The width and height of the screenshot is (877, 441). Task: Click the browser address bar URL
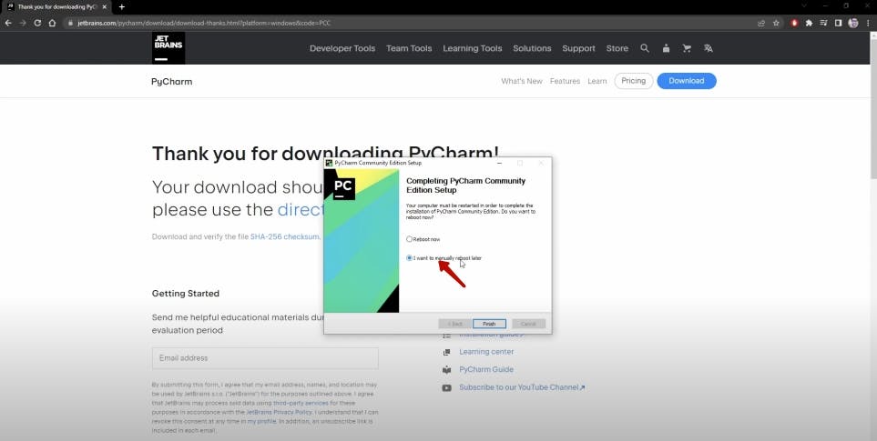tap(204, 23)
